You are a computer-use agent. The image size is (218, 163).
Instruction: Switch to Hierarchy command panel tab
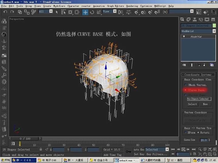(x=195, y=19)
